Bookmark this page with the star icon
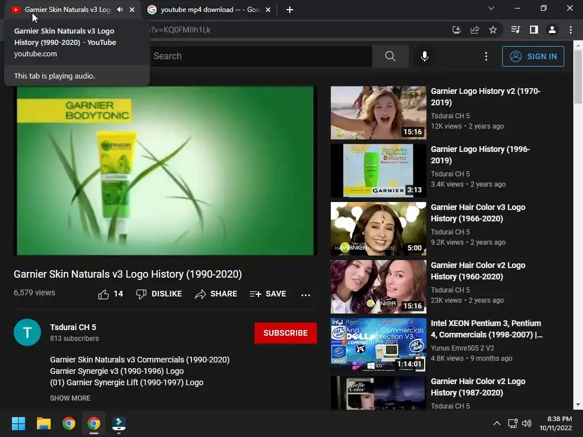This screenshot has height=437, width=583. coord(493,30)
